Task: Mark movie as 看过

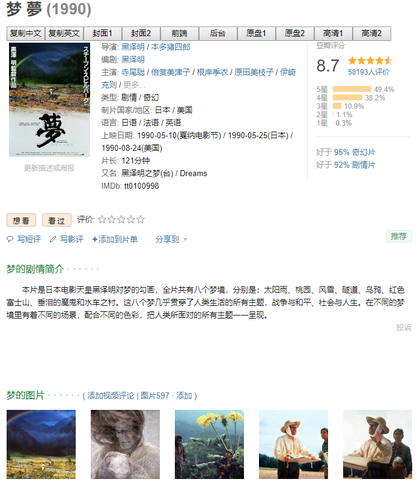Action: (x=56, y=220)
